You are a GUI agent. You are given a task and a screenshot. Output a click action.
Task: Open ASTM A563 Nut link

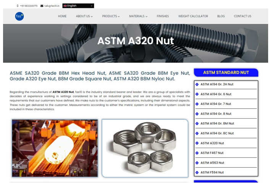point(212,163)
